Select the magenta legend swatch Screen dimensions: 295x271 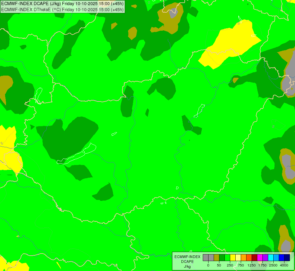260,258
